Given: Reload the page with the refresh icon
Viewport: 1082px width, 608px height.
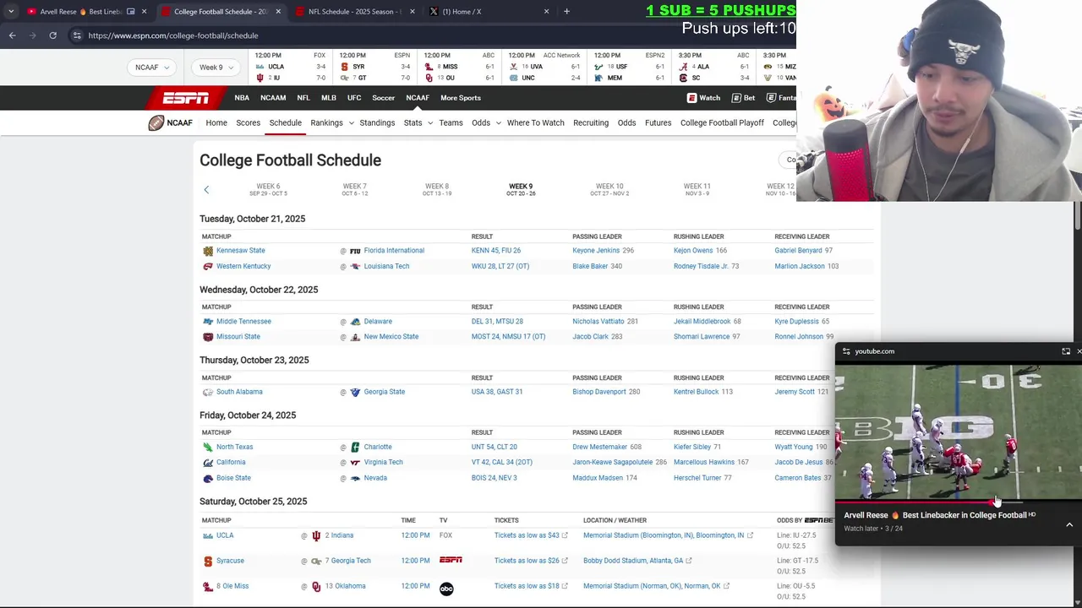Looking at the screenshot, I should [52, 35].
